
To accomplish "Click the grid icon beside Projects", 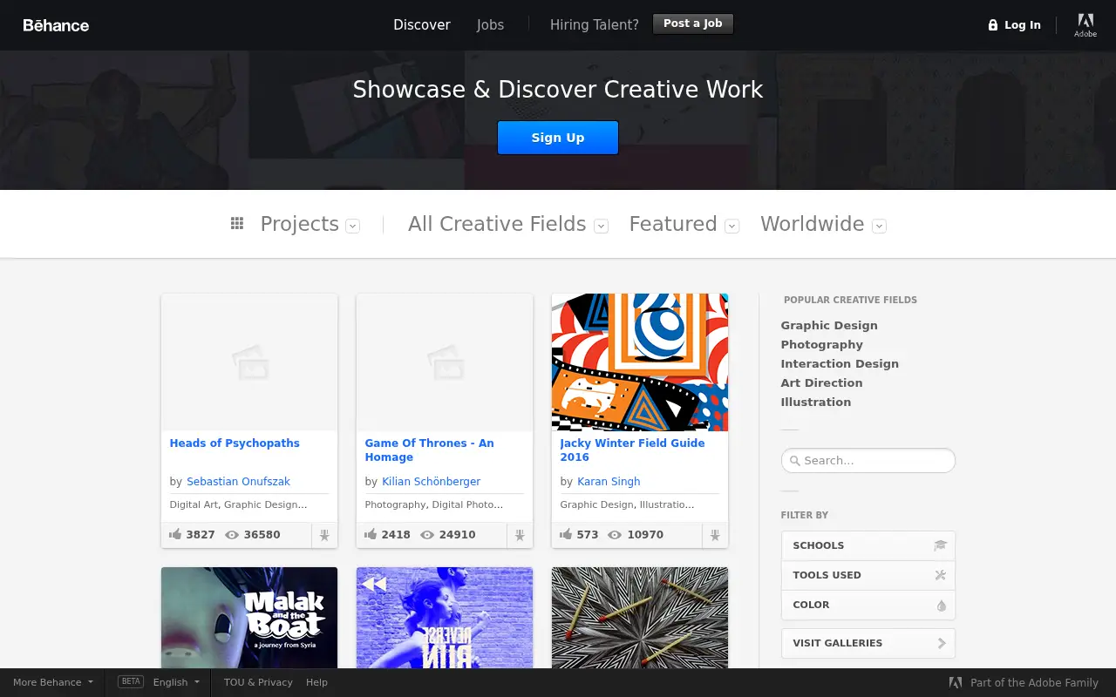I will tap(237, 224).
